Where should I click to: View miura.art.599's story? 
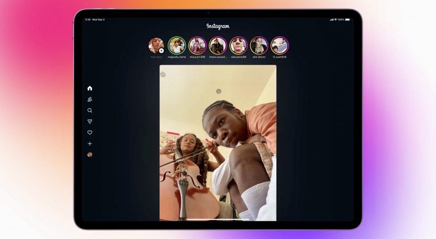(197, 46)
